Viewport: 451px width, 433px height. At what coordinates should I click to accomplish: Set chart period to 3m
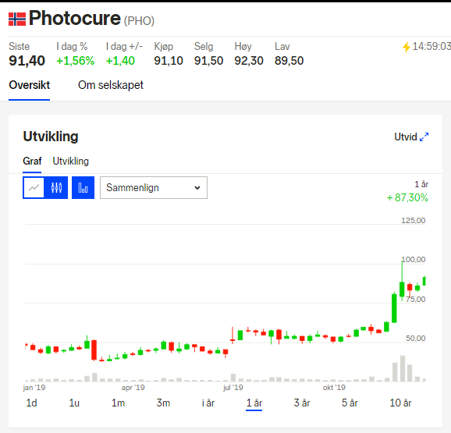163,403
